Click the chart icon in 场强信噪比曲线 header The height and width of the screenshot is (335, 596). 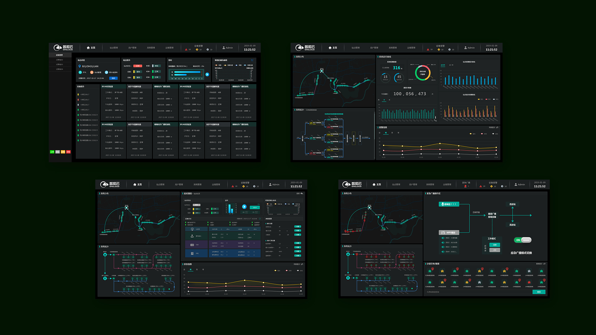[x=252, y=60]
